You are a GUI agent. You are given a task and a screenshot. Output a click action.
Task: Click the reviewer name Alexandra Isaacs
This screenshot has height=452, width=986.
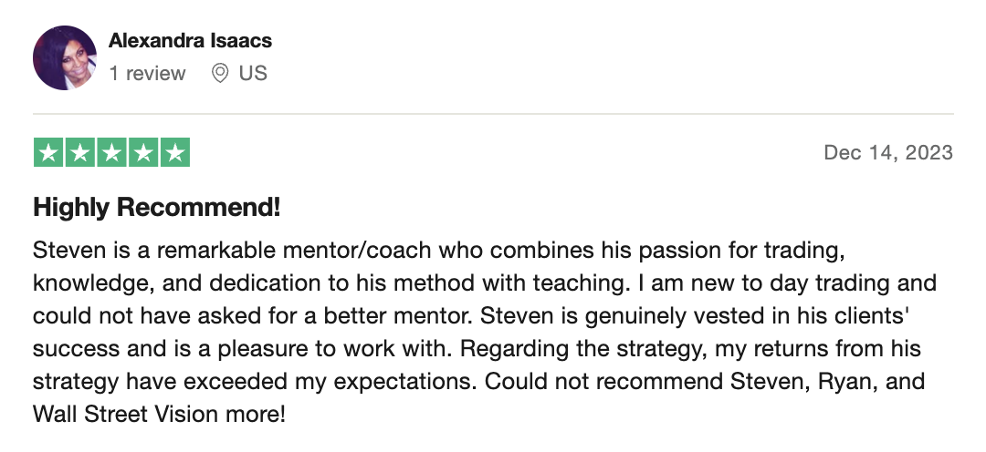tap(190, 41)
